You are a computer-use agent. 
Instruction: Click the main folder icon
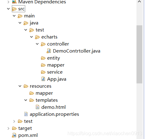point(20,16)
